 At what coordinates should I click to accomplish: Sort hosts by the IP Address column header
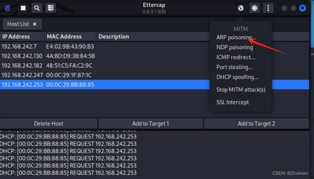22,37
